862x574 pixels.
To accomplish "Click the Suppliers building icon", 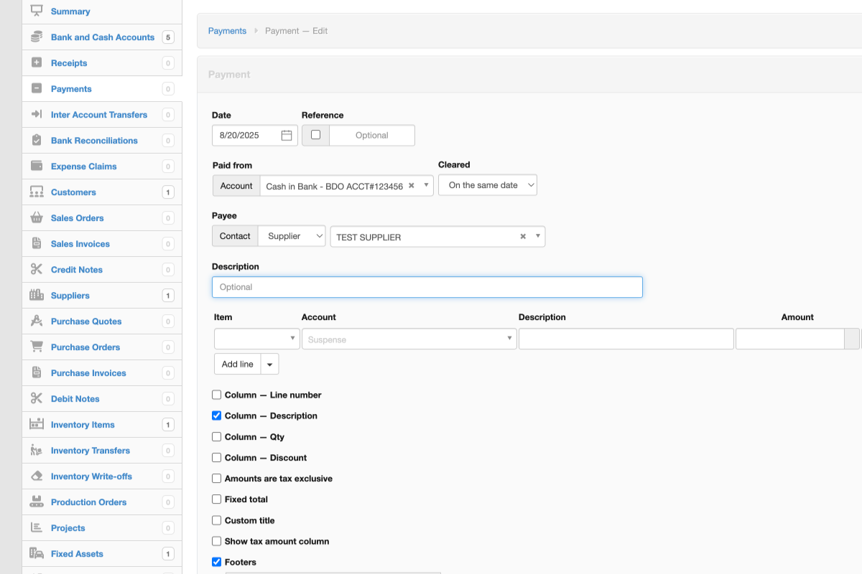I will [x=37, y=296].
